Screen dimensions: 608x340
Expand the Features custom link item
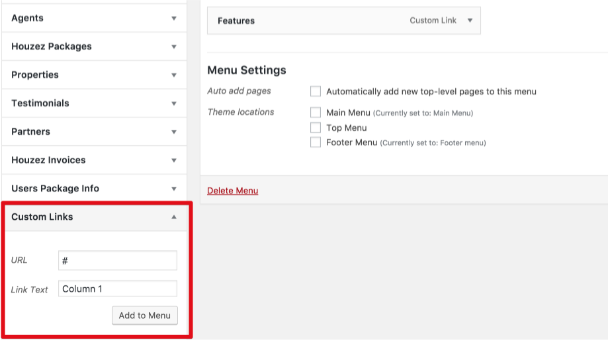pos(470,20)
